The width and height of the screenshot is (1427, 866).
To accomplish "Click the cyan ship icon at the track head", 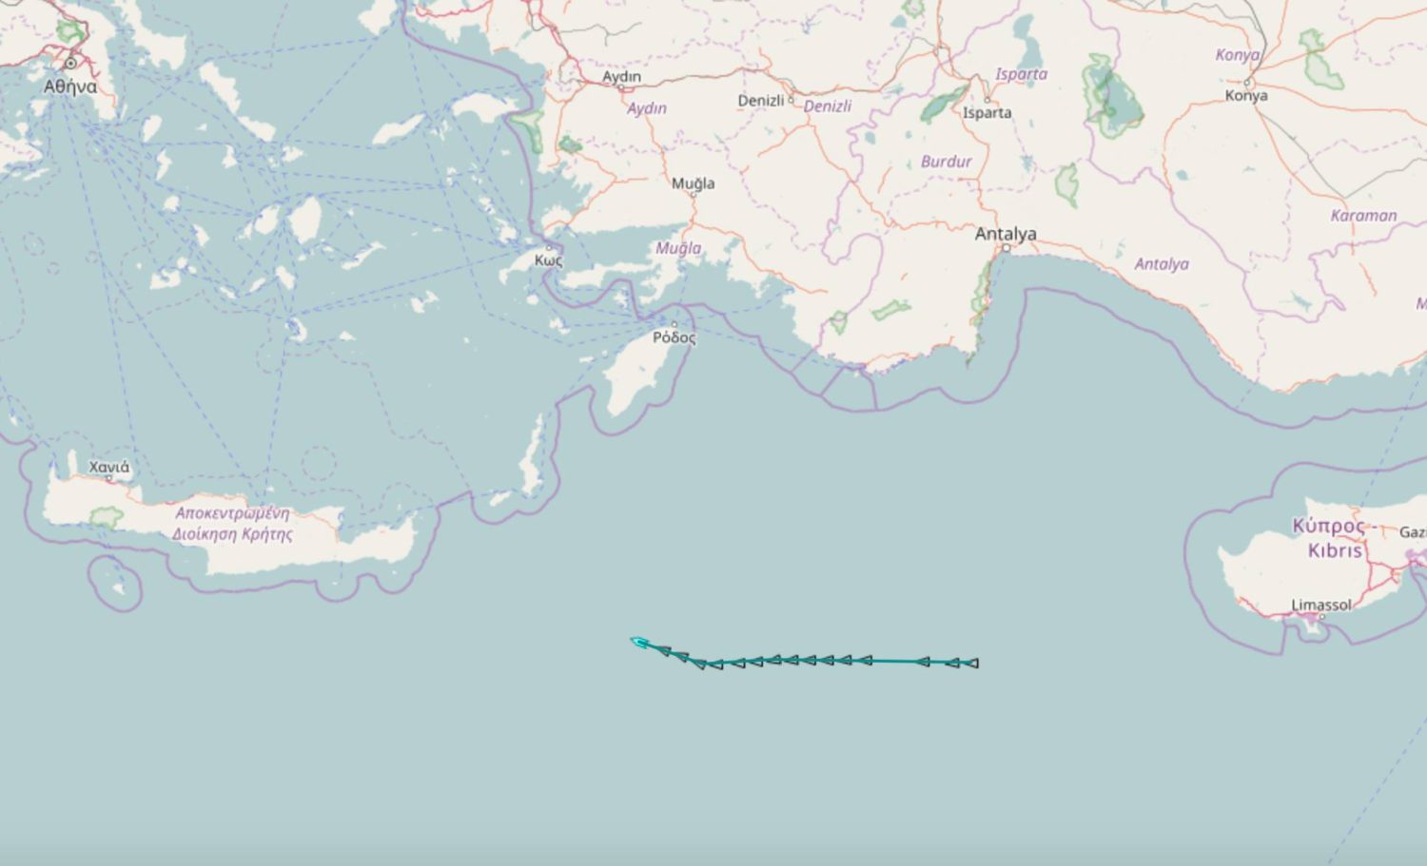I will tap(640, 643).
